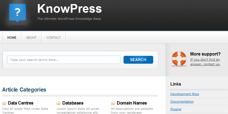Open the Domain Names category heading
This screenshot has width=228, height=114.
132,103
